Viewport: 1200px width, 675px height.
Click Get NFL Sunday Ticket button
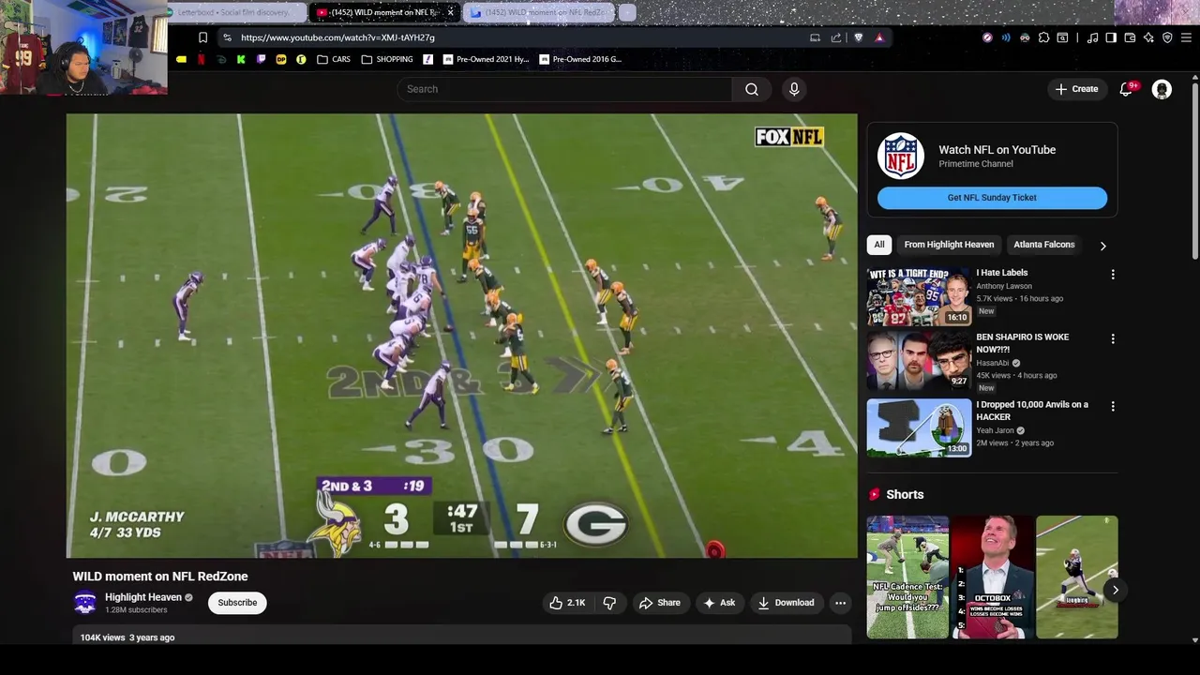point(992,198)
